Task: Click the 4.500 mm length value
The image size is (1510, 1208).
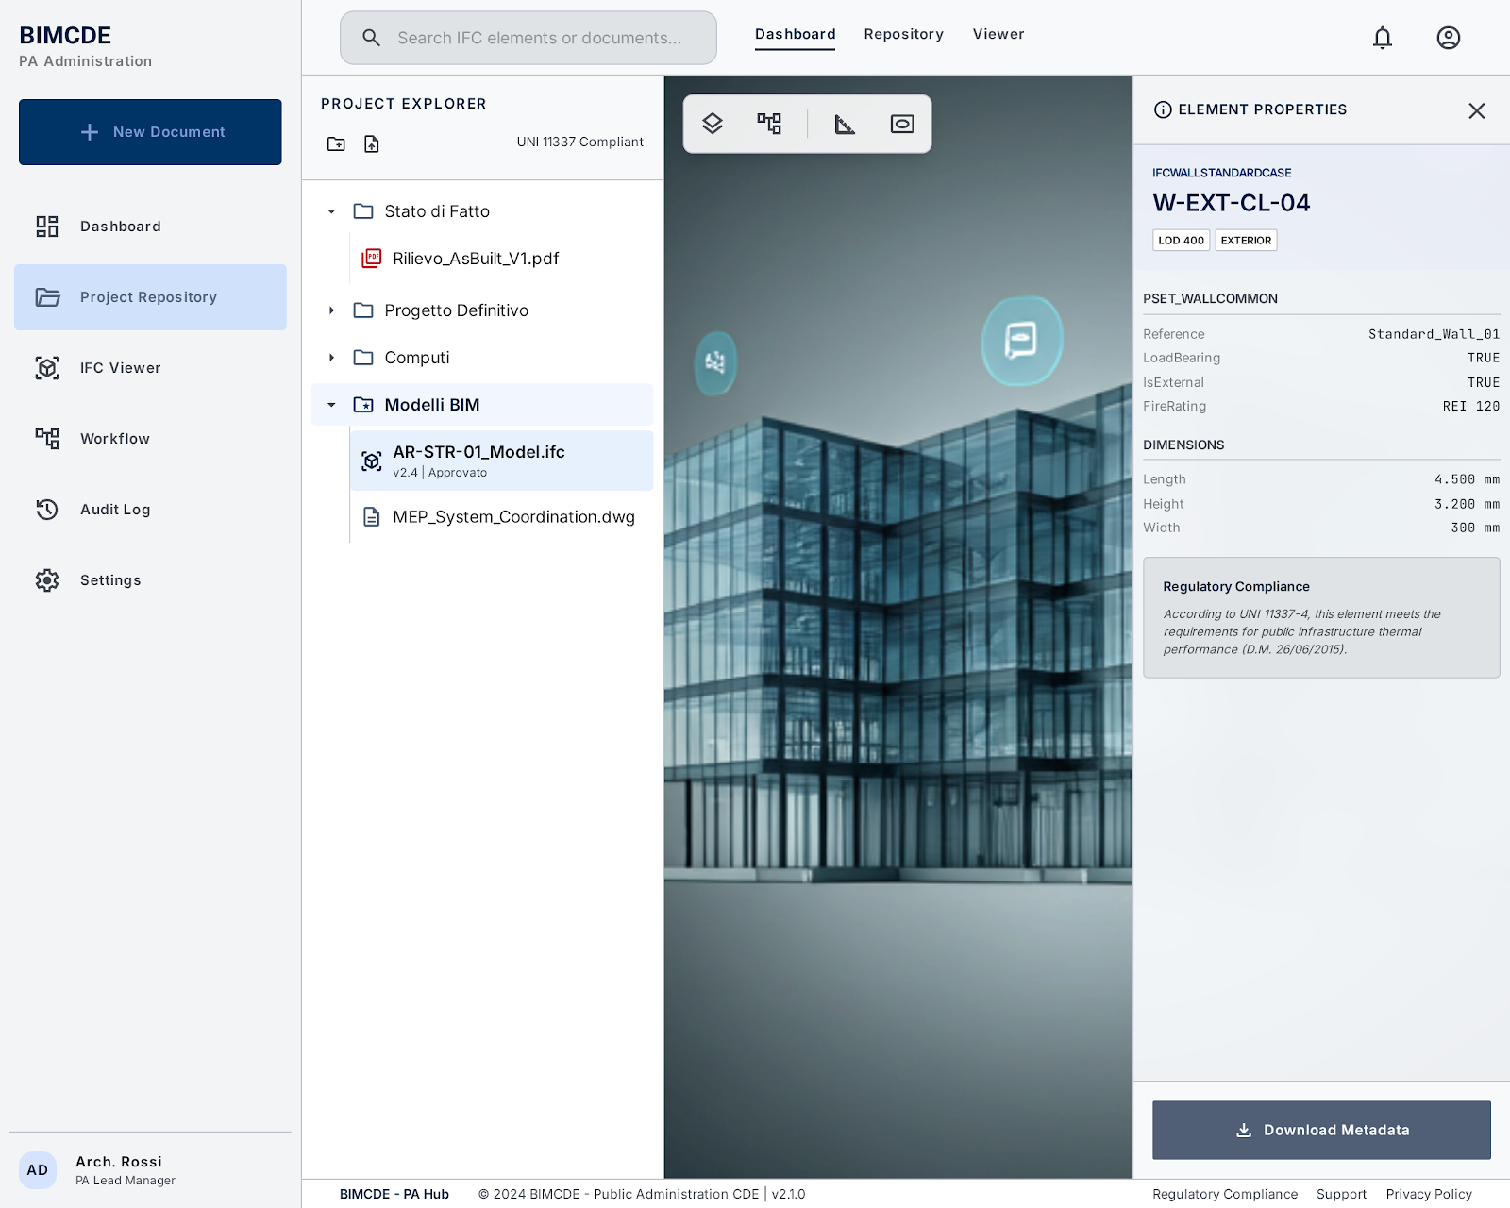Action: pyautogui.click(x=1467, y=479)
